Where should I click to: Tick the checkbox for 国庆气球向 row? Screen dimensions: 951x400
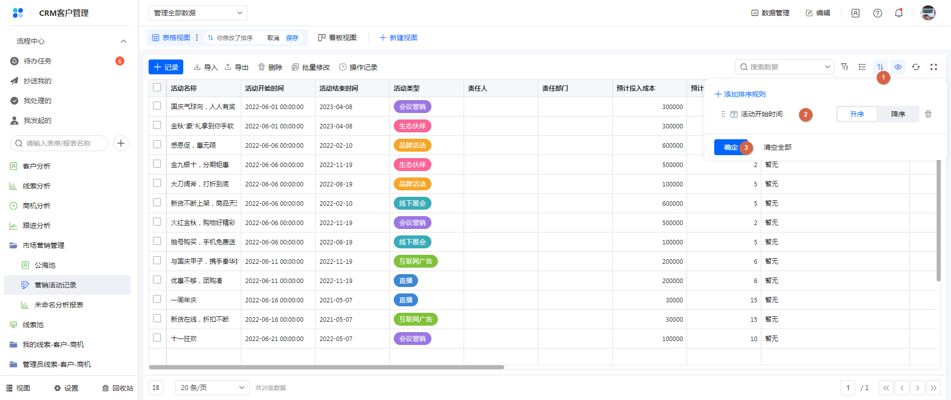pyautogui.click(x=157, y=106)
